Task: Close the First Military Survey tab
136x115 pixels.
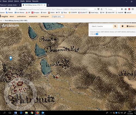Action: click(45, 5)
